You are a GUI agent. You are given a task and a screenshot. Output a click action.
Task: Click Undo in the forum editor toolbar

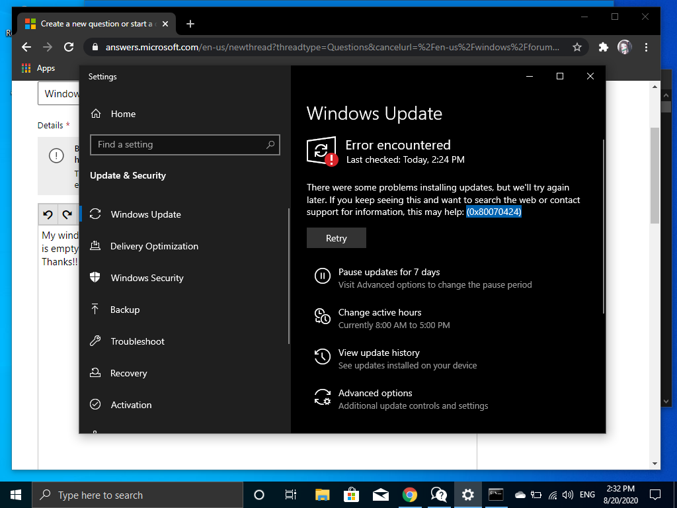(x=48, y=214)
